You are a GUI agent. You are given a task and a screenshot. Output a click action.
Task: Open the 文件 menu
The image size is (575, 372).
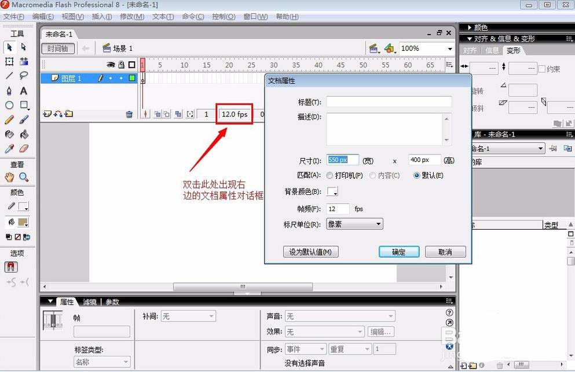point(13,17)
